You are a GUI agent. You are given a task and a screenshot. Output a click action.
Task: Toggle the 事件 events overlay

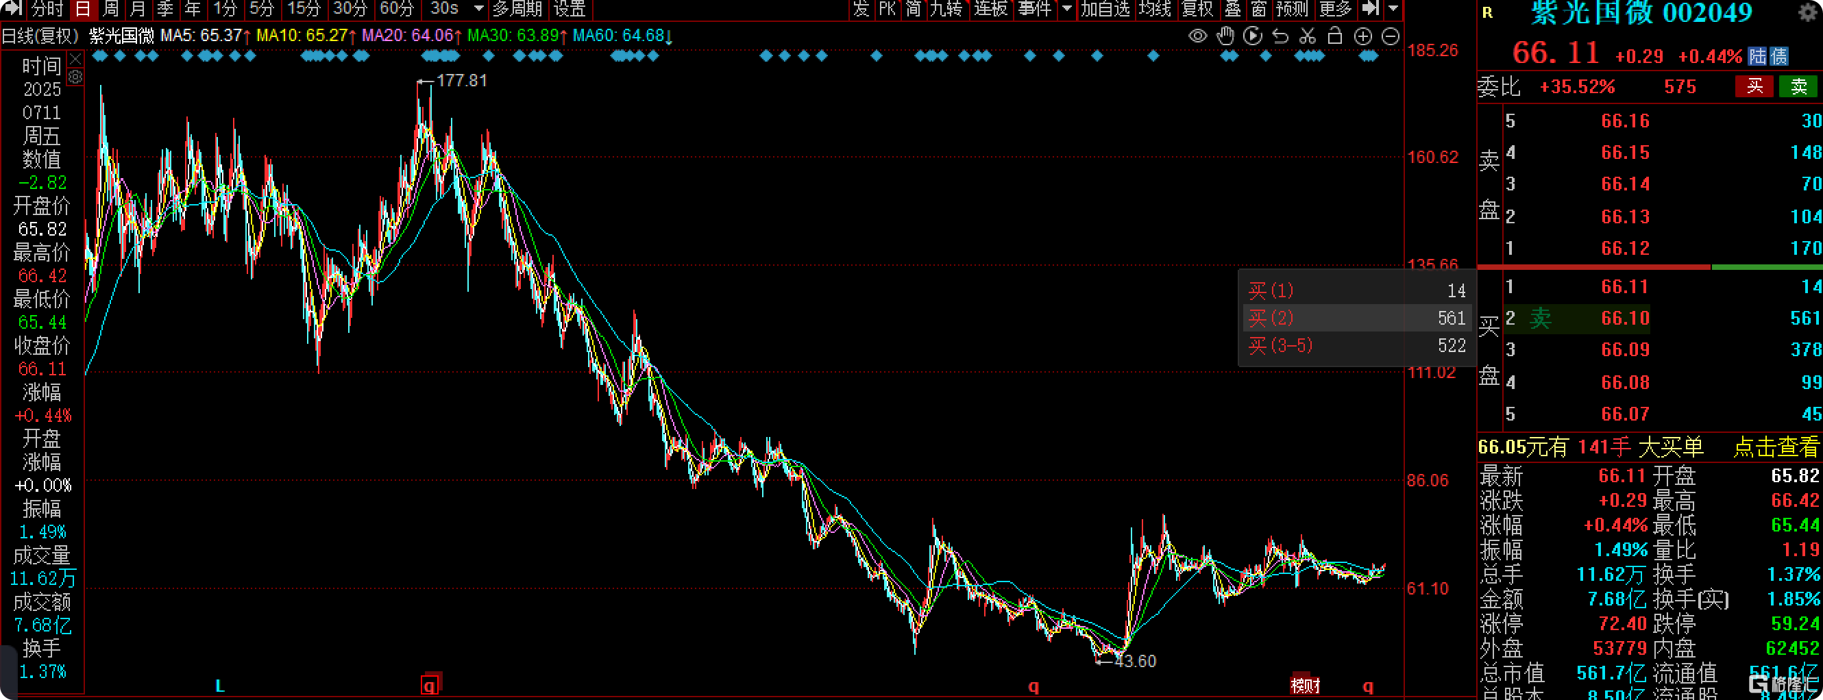(x=1035, y=9)
